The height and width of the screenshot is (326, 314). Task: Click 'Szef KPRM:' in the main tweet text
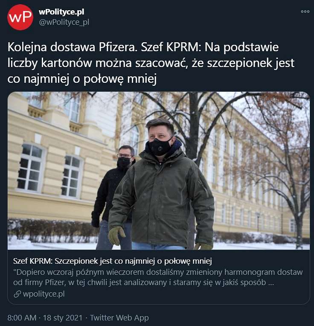point(171,47)
